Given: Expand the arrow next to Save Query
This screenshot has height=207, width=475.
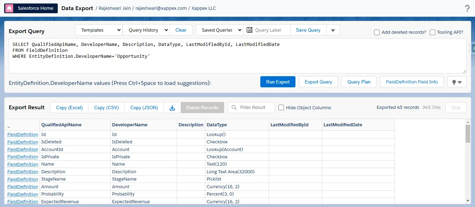Looking at the screenshot, I should click(x=333, y=30).
